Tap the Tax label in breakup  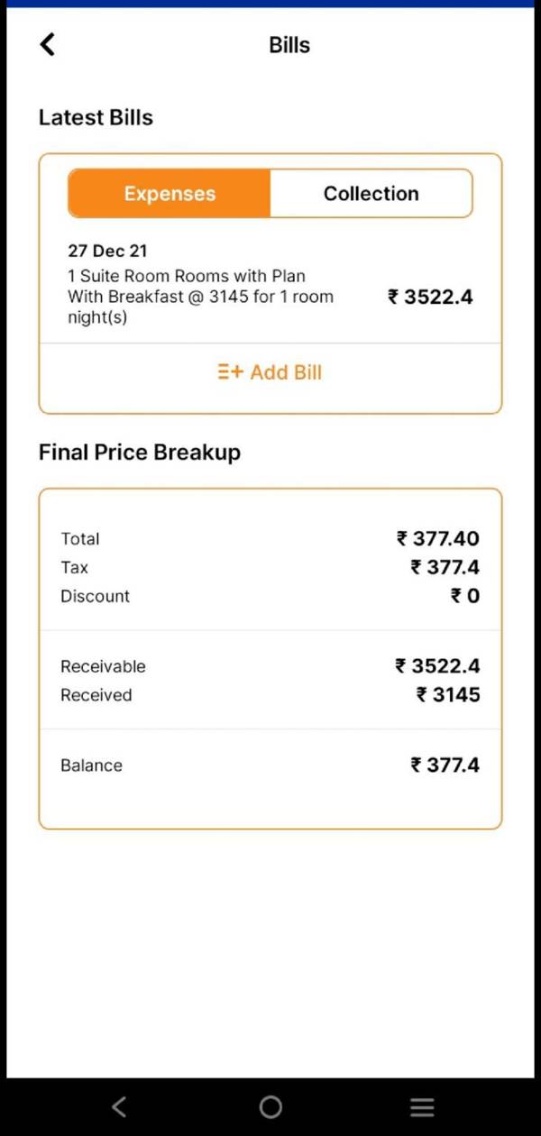75,567
